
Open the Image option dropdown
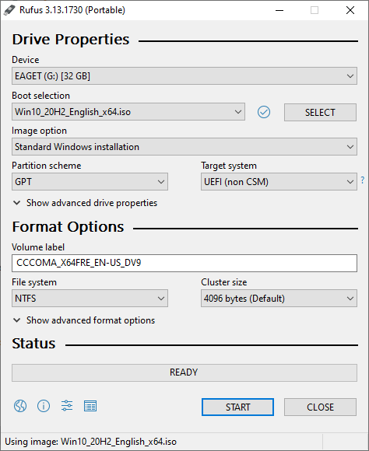click(184, 147)
